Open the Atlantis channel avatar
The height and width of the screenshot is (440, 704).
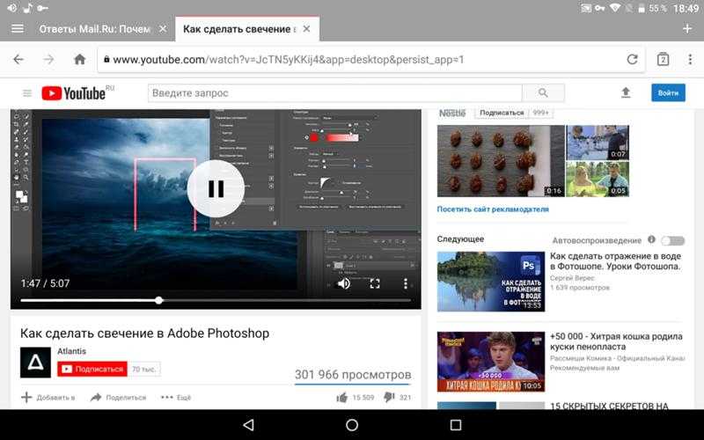tap(35, 363)
